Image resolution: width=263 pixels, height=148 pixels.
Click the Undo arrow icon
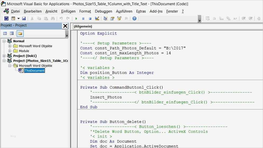(x=61, y=18)
